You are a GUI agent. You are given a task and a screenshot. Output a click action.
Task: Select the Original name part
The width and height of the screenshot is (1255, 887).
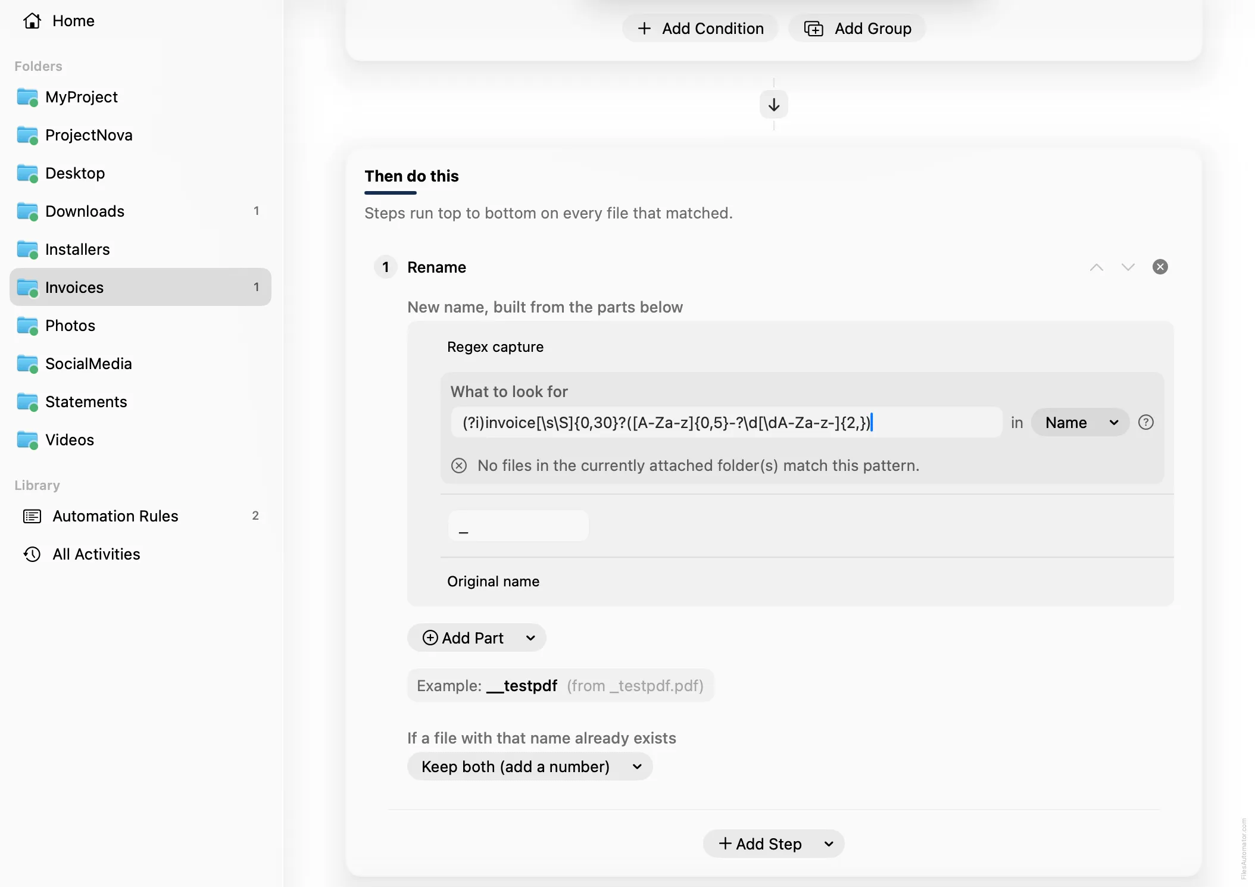click(x=494, y=582)
